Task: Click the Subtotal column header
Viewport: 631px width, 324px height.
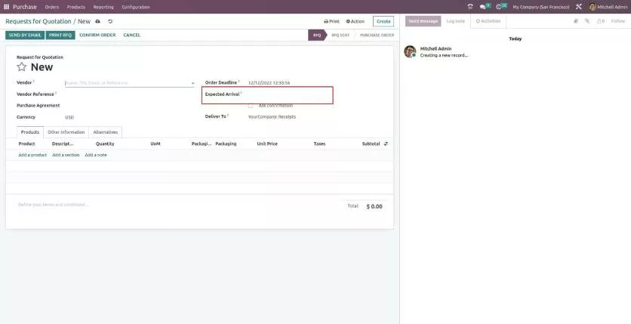Action: point(371,143)
